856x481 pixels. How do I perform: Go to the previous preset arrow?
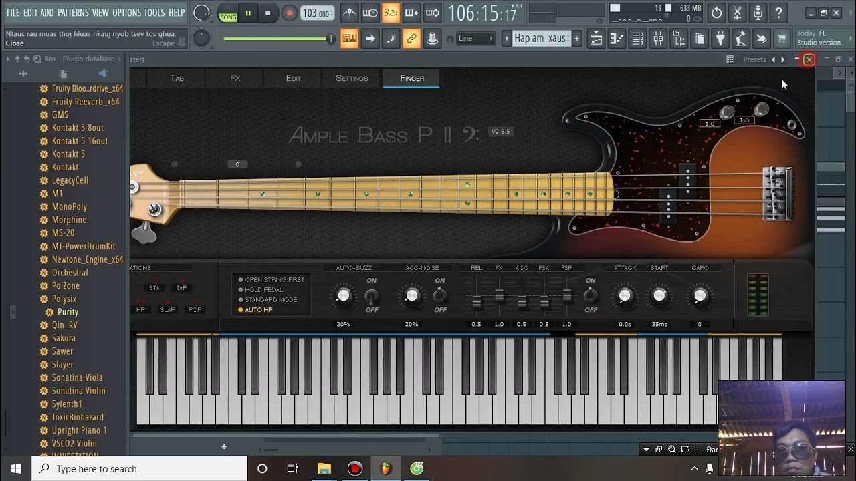(x=774, y=59)
